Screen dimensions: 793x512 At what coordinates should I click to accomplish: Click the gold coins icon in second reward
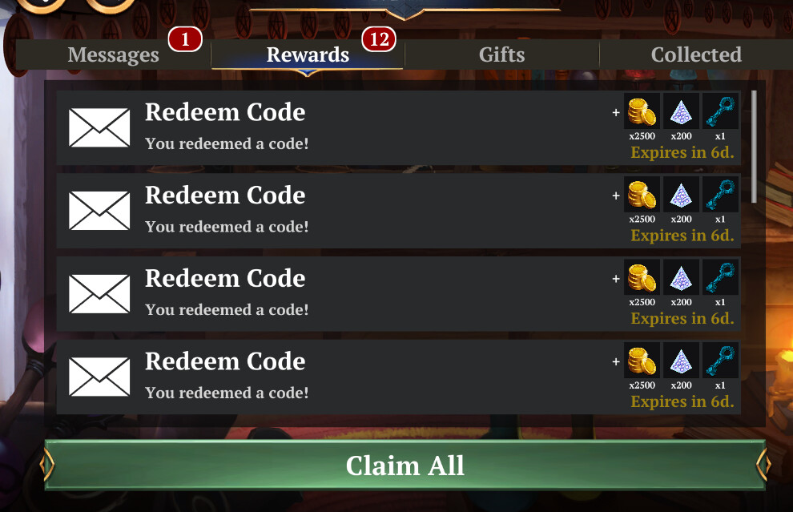[x=642, y=194]
